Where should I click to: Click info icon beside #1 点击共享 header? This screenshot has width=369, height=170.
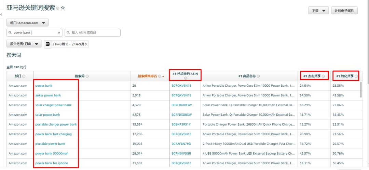323,76
